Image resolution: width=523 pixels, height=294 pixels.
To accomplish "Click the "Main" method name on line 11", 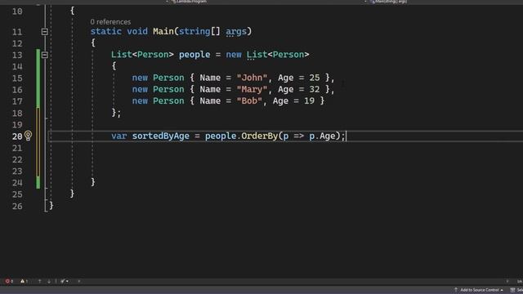I will (x=163, y=31).
